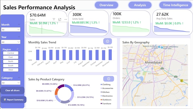Click the Electronics legend item
Viewport: 193px width, 109px height.
pyautogui.click(x=106, y=96)
